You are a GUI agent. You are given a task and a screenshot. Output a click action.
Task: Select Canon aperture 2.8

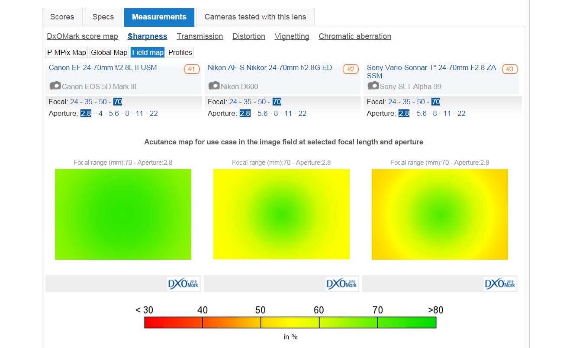click(86, 113)
